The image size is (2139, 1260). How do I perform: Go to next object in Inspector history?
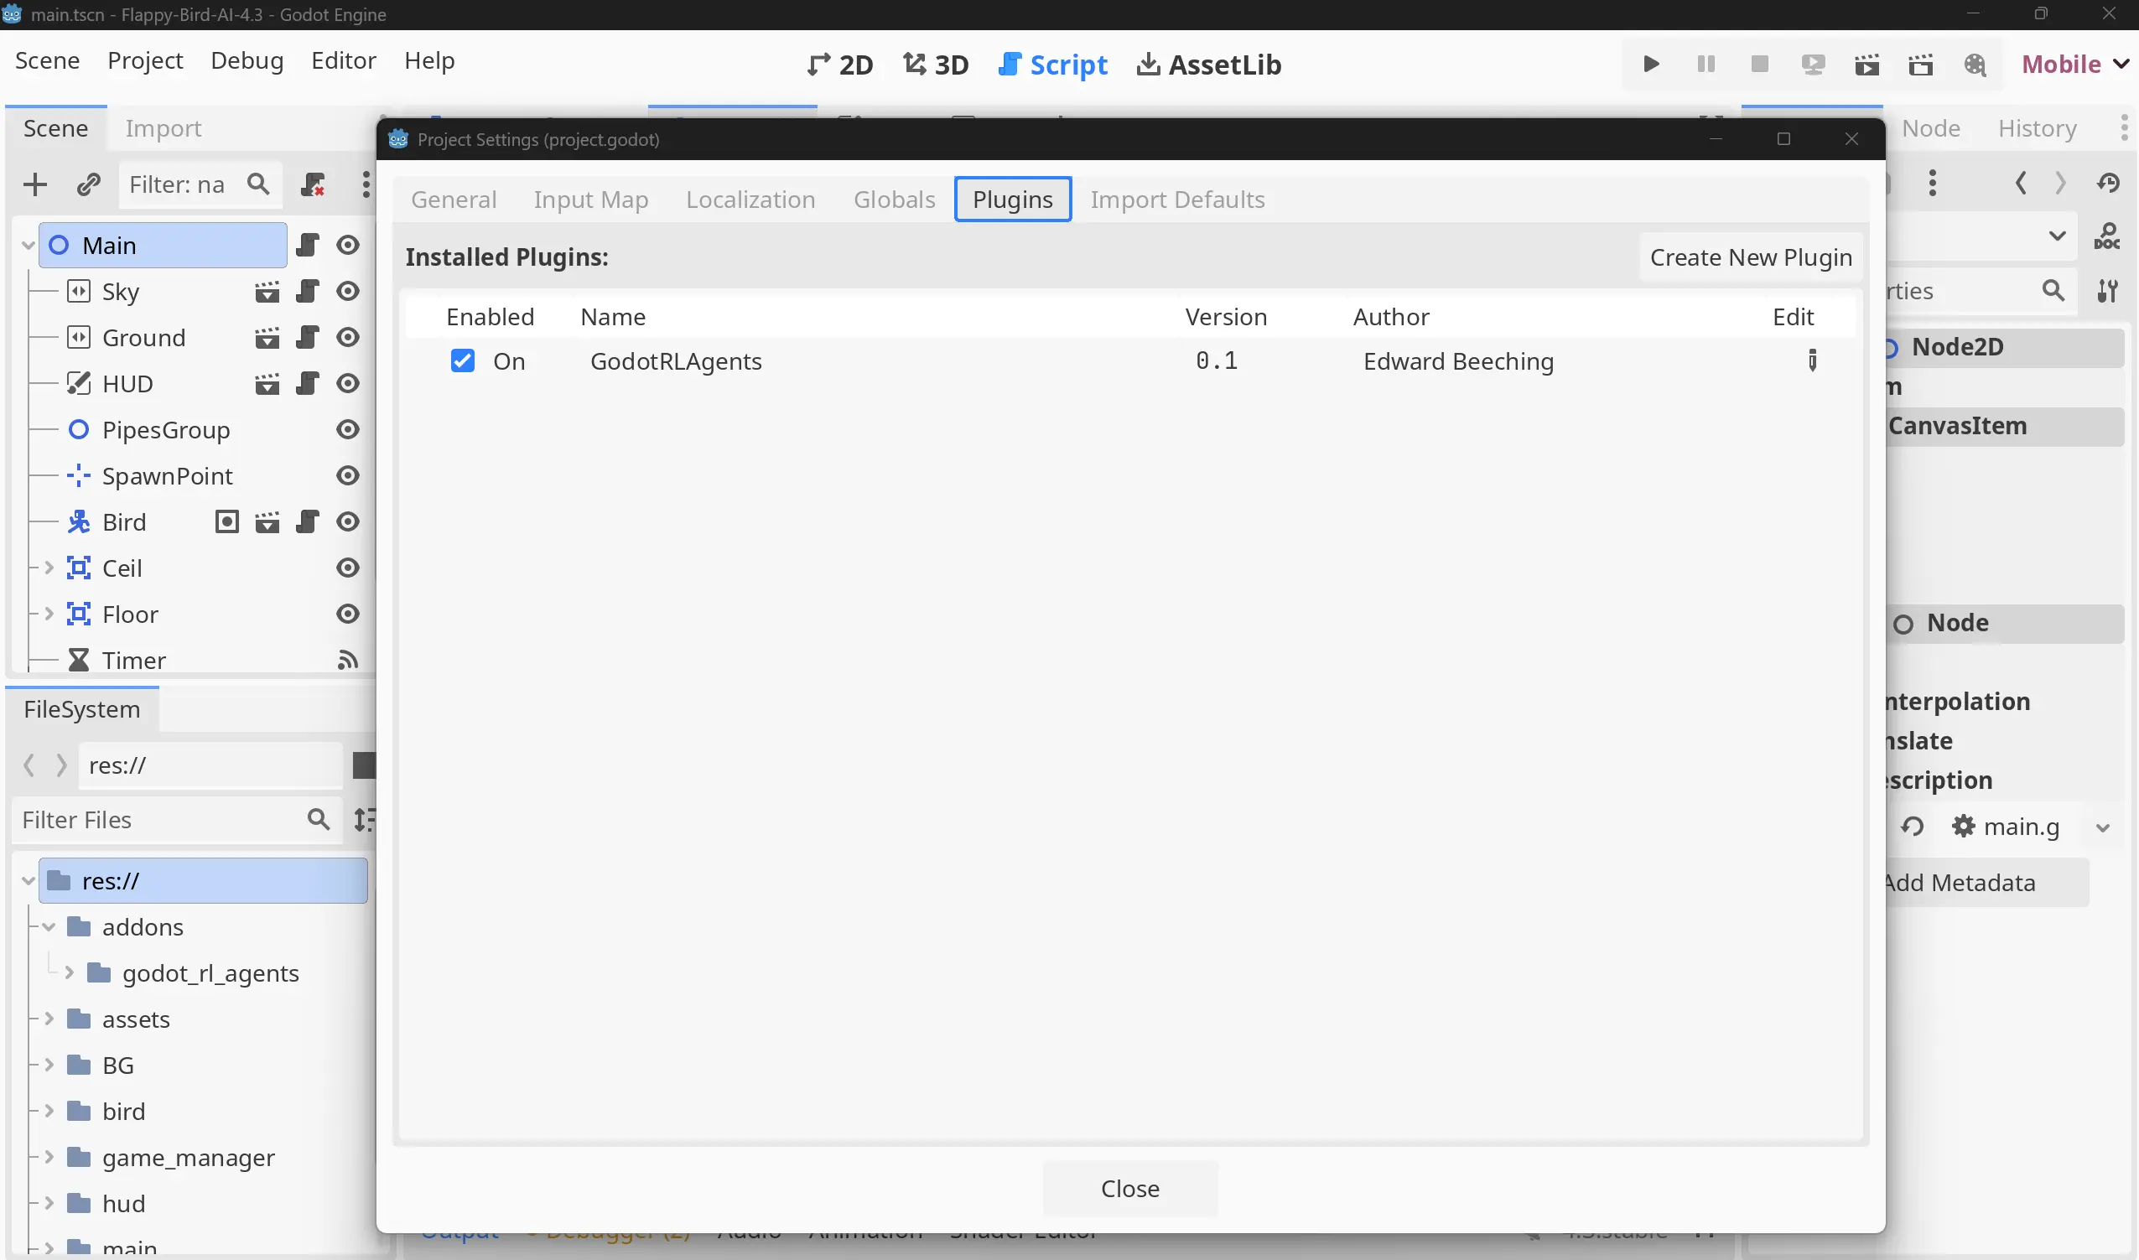pyautogui.click(x=2060, y=184)
